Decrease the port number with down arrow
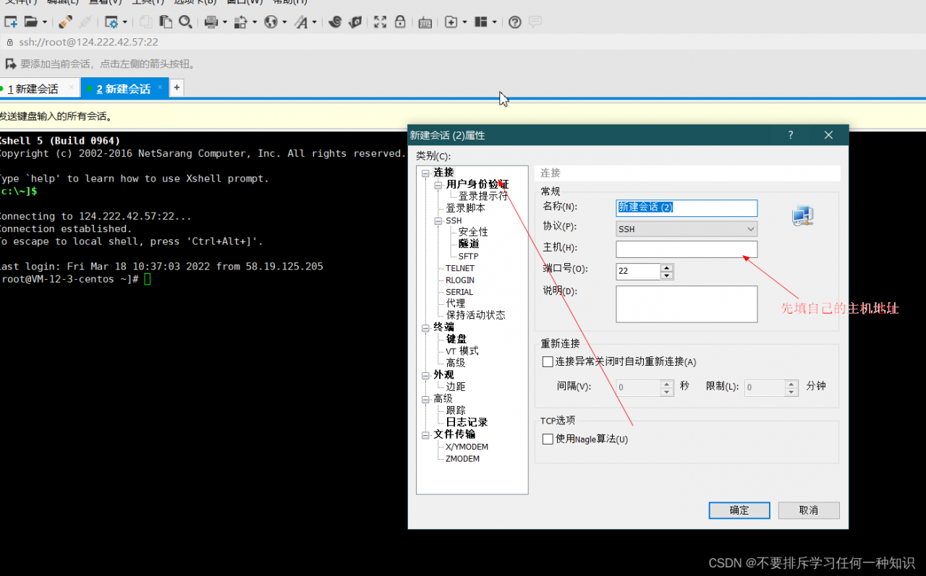Image resolution: width=926 pixels, height=576 pixels. click(667, 275)
